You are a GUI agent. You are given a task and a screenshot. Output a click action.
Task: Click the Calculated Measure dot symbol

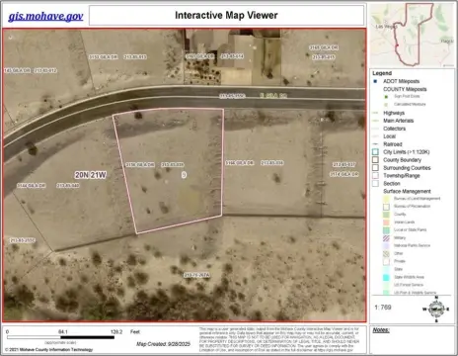click(x=386, y=105)
